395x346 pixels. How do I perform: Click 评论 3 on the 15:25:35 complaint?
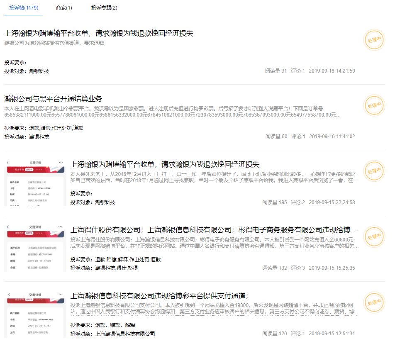pos(298,268)
